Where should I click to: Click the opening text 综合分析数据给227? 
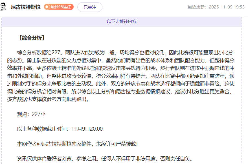pyautogui.click(x=39, y=53)
